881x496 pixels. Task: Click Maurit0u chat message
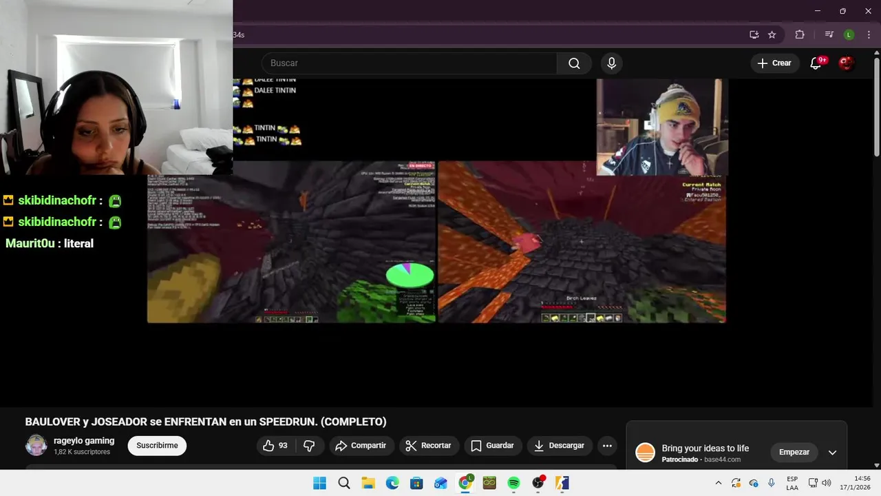pos(50,243)
